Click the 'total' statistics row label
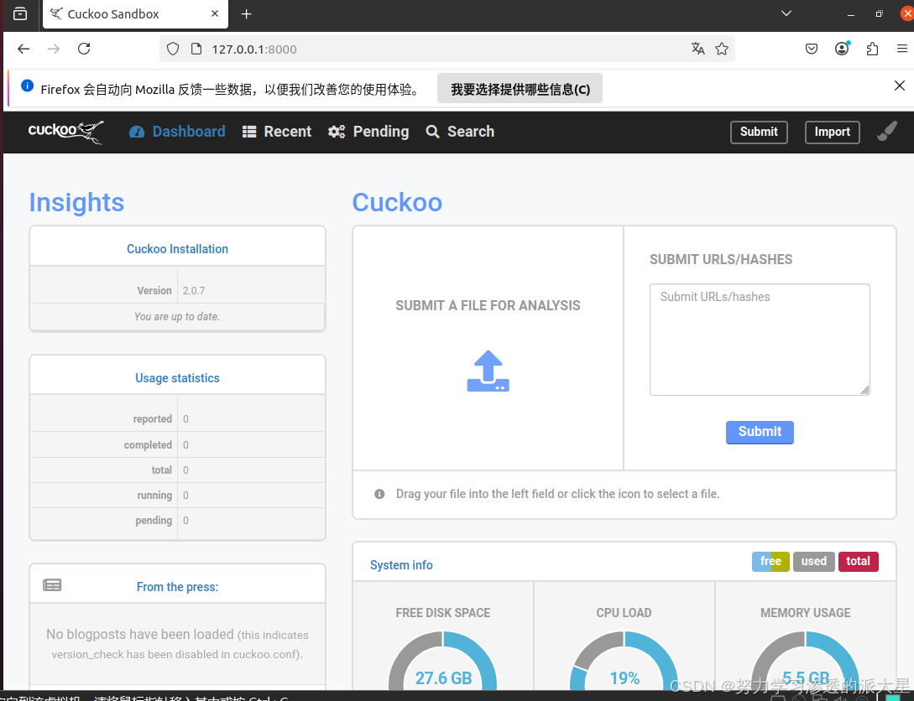914x701 pixels. coord(161,470)
